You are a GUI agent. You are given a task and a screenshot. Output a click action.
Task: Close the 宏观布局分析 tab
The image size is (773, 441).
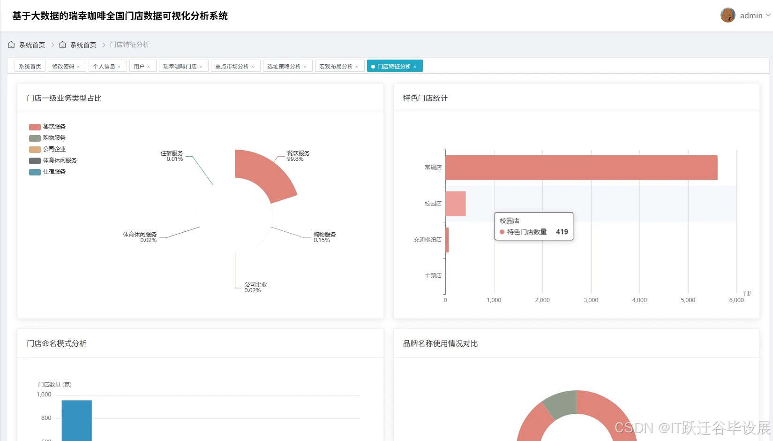357,67
